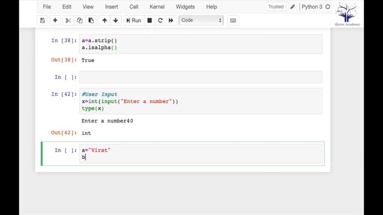Restart kernel and rerun all fast-forward icon

pyautogui.click(x=171, y=20)
